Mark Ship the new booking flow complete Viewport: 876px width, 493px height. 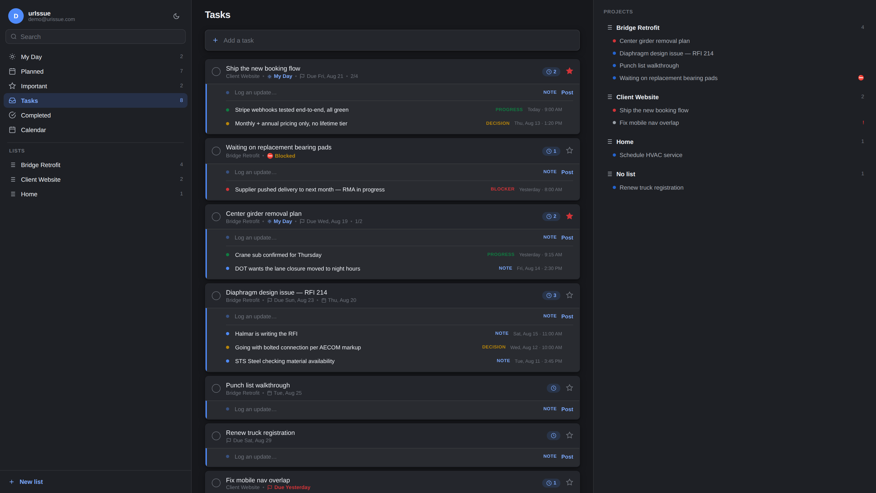pyautogui.click(x=216, y=72)
